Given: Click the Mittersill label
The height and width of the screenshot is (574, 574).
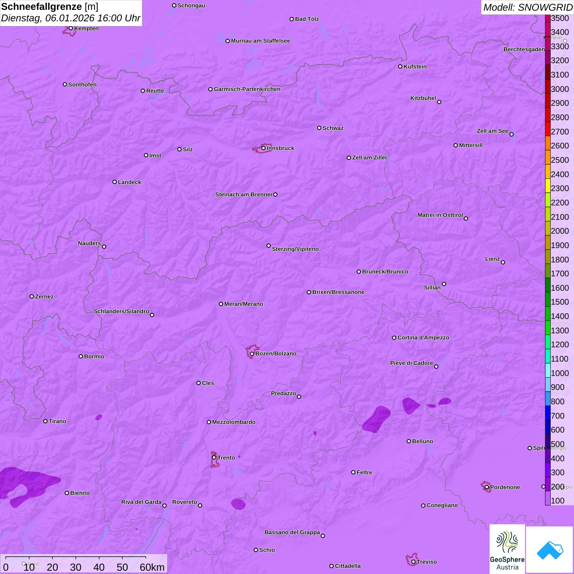Looking at the screenshot, I should [471, 145].
